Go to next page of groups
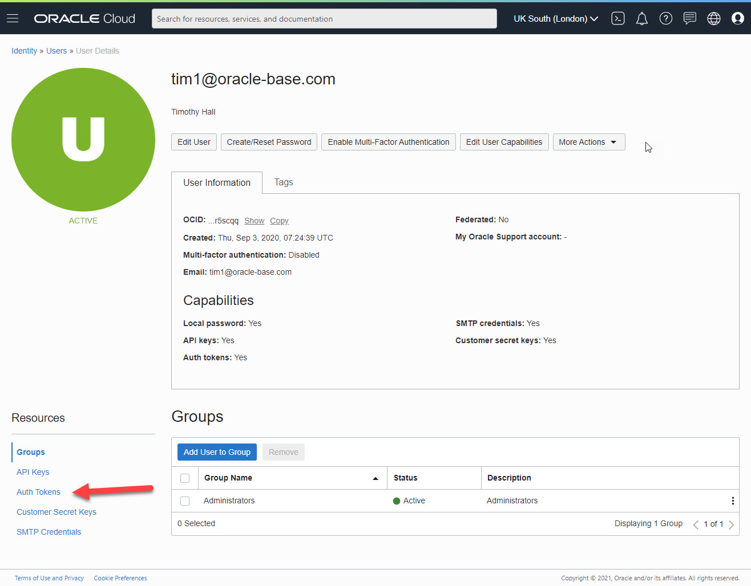 coord(731,524)
